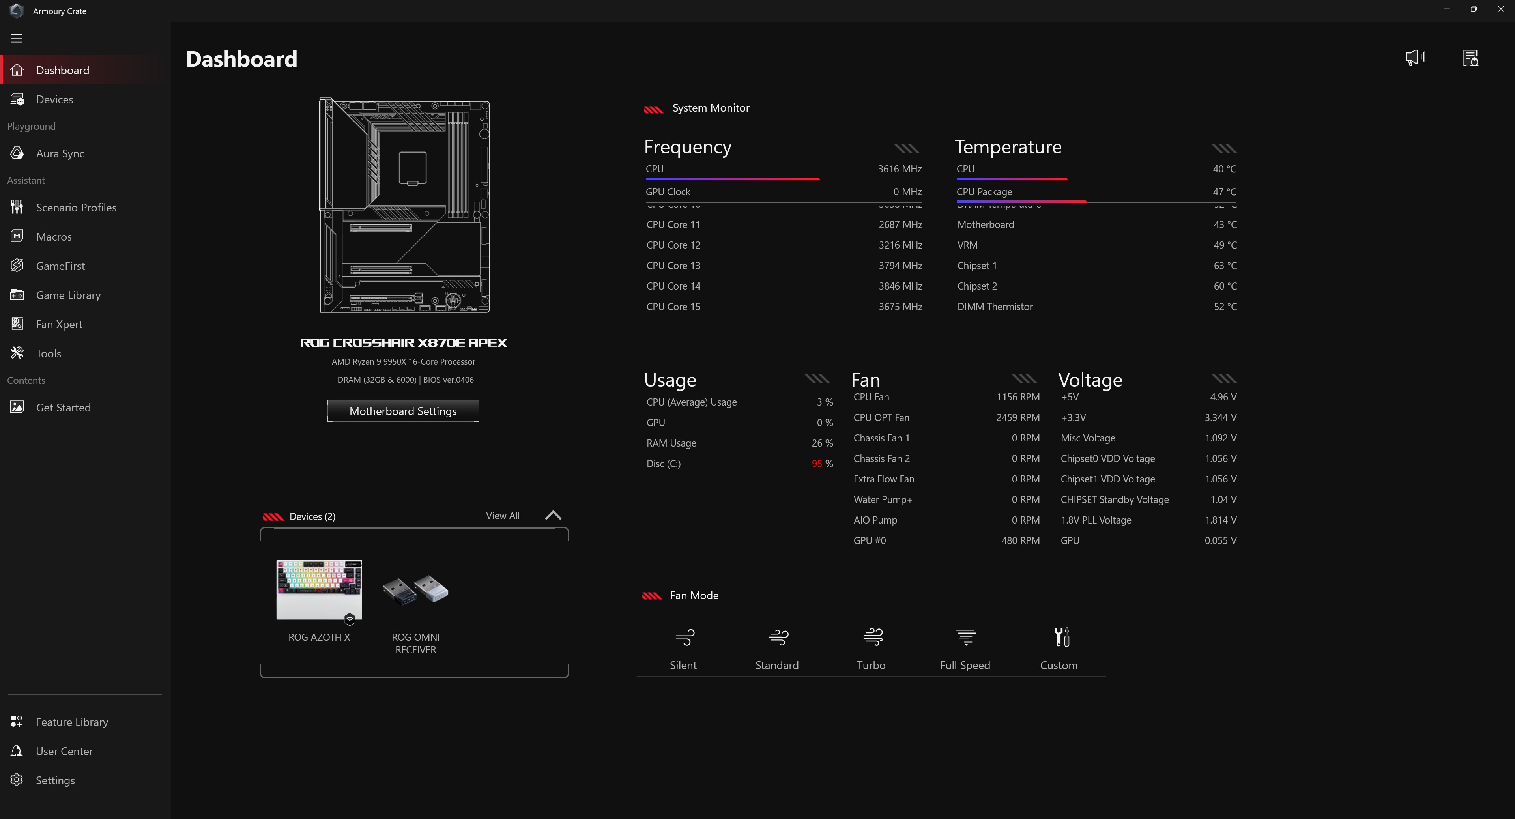Open Game Library label in sidebar
The height and width of the screenshot is (819, 1515).
[x=68, y=295]
